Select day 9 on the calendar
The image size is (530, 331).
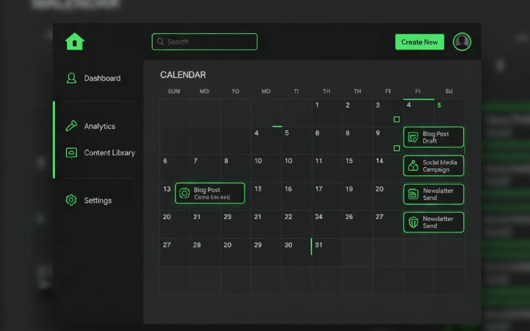point(378,133)
